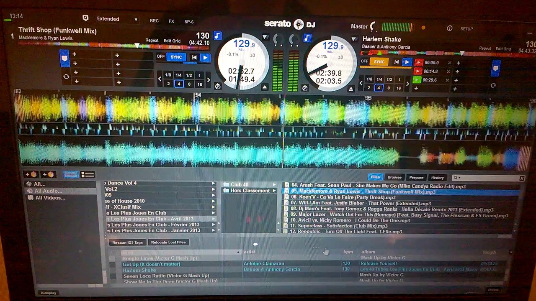Shift left deck loop sizes left arrow
The height and width of the screenshot is (301, 536).
[160, 79]
